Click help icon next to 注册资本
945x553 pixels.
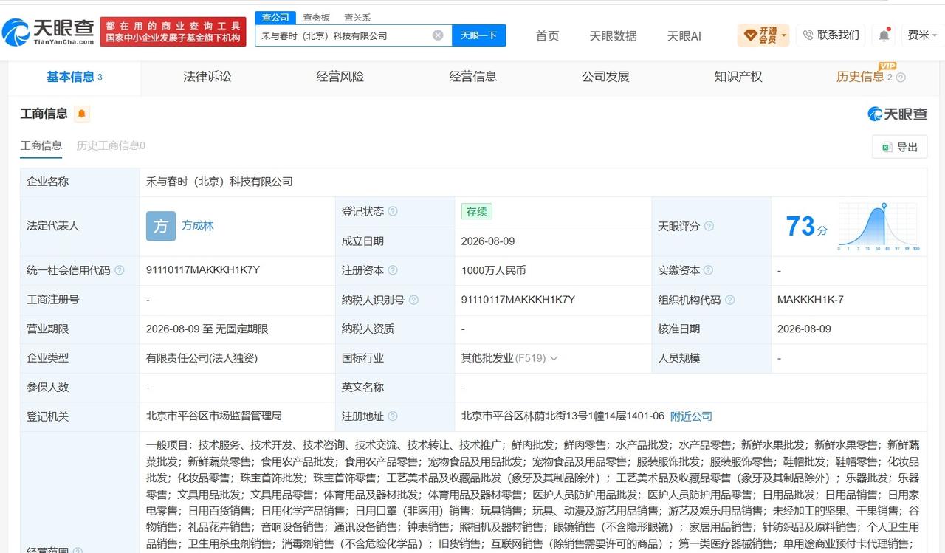tap(393, 270)
